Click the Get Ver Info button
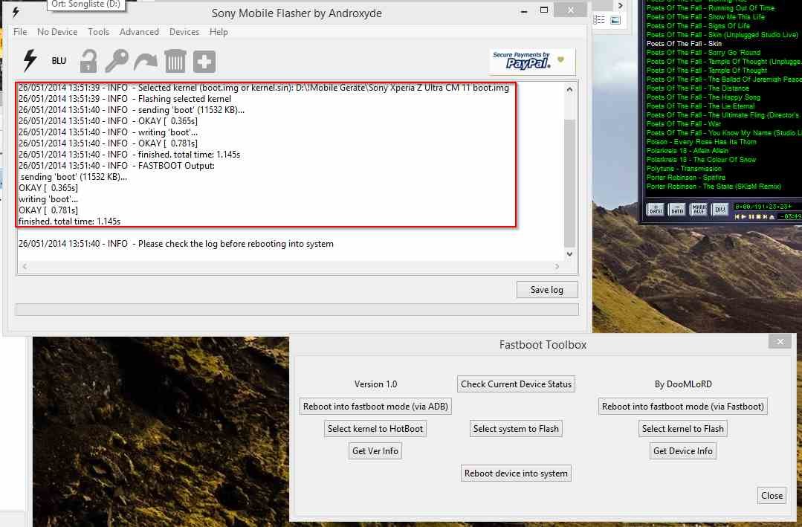This screenshot has width=802, height=527. [x=375, y=450]
